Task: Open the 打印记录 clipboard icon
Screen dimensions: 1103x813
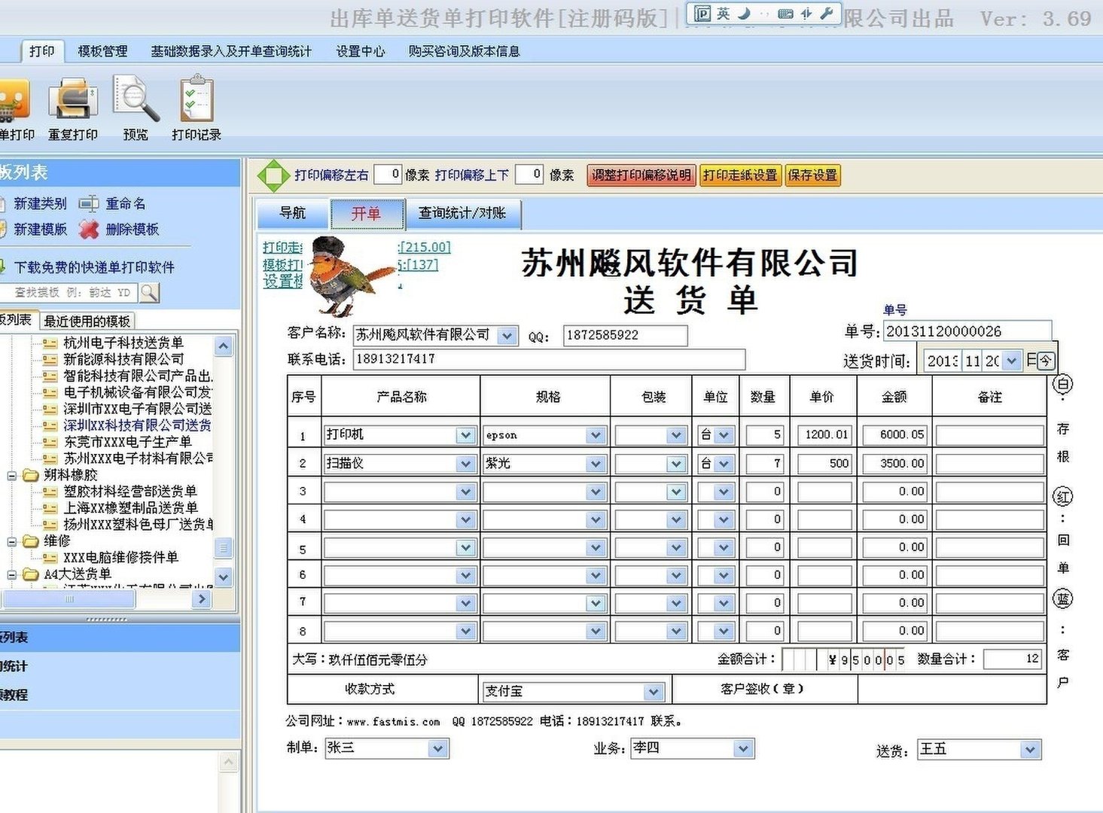Action: point(197,99)
